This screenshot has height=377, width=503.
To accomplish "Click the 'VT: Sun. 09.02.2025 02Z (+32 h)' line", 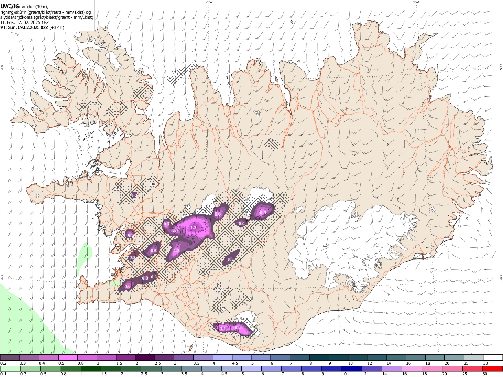I will 32,27.
